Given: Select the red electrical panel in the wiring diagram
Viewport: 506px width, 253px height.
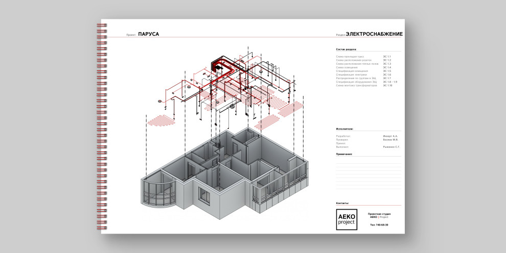Looking at the screenshot, I should pos(221,65).
